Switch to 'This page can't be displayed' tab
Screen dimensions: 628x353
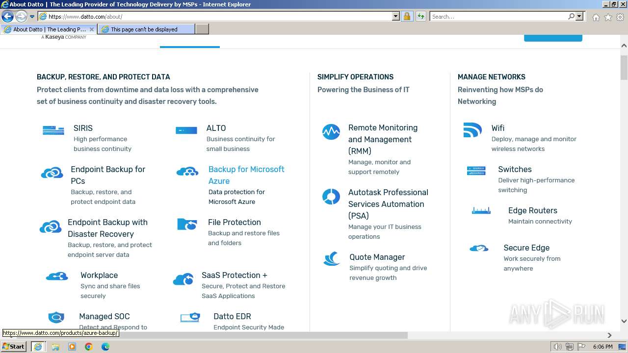(146, 29)
